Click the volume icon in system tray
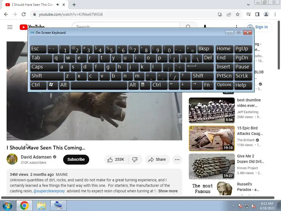Screen dimensions: 281x211 (x=253, y=206)
